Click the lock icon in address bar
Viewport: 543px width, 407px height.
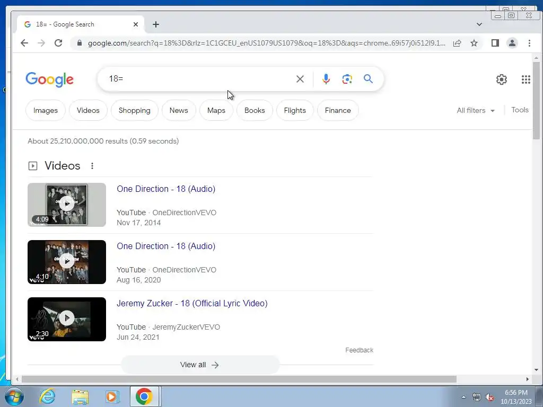[x=80, y=43]
